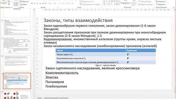
Task: Click the text 'Плейотропия'
Action: tap(56, 86)
